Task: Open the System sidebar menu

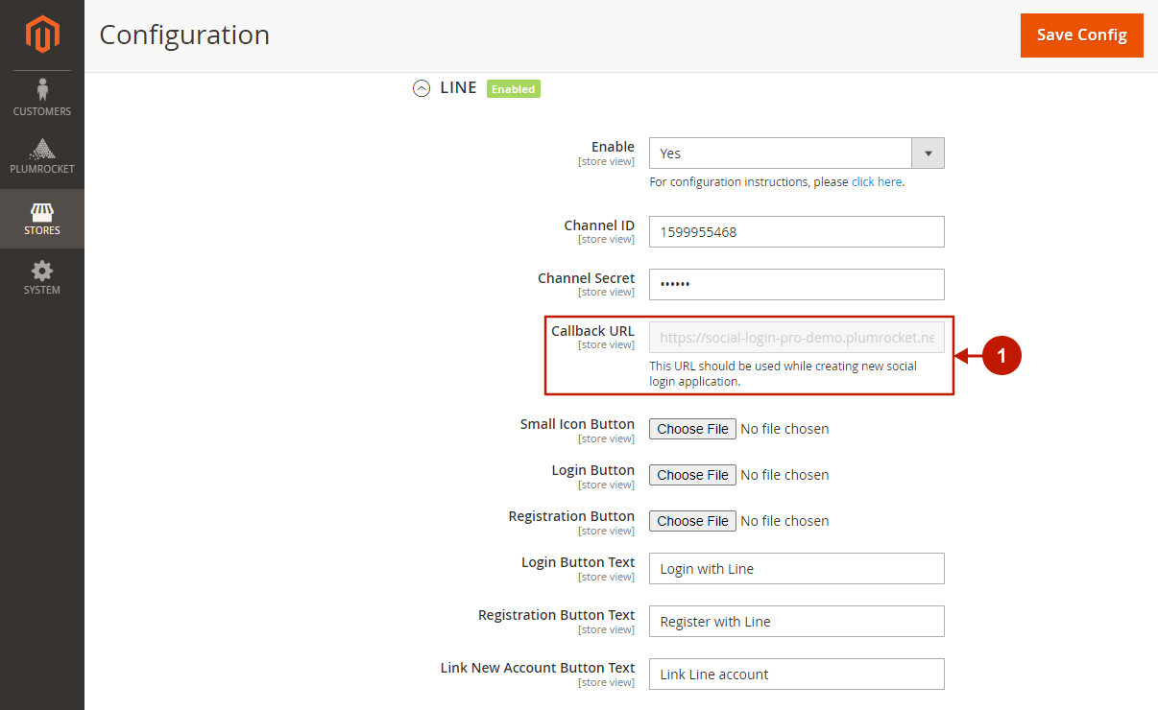Action: pyautogui.click(x=42, y=278)
